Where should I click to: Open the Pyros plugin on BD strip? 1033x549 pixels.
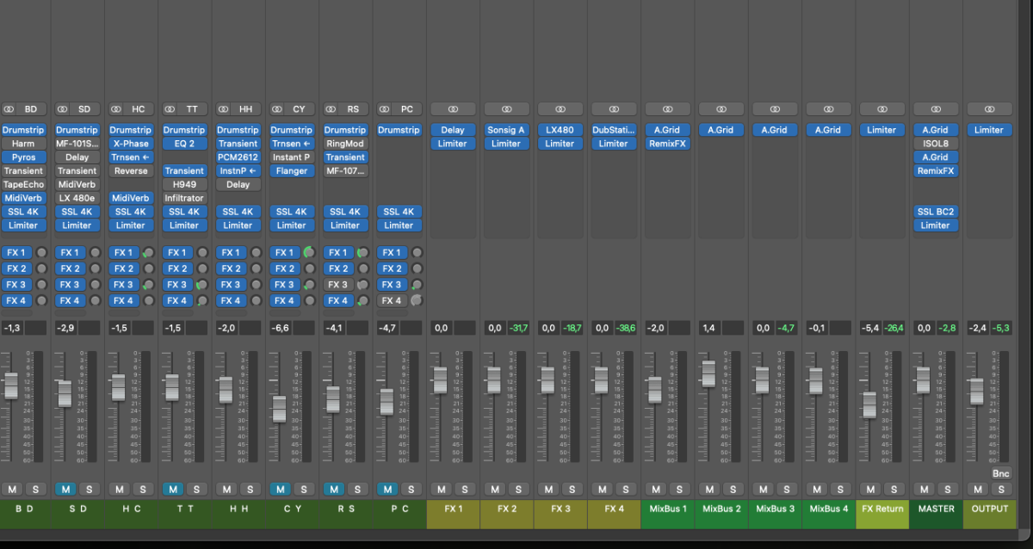(x=23, y=157)
